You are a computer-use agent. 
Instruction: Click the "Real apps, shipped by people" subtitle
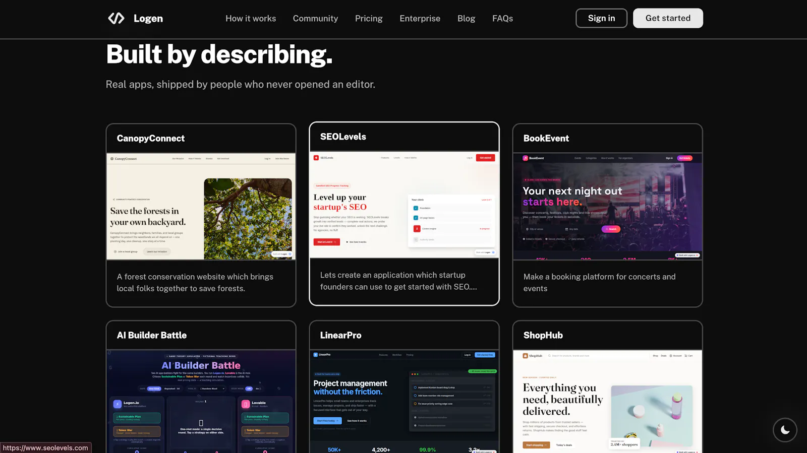pyautogui.click(x=241, y=85)
